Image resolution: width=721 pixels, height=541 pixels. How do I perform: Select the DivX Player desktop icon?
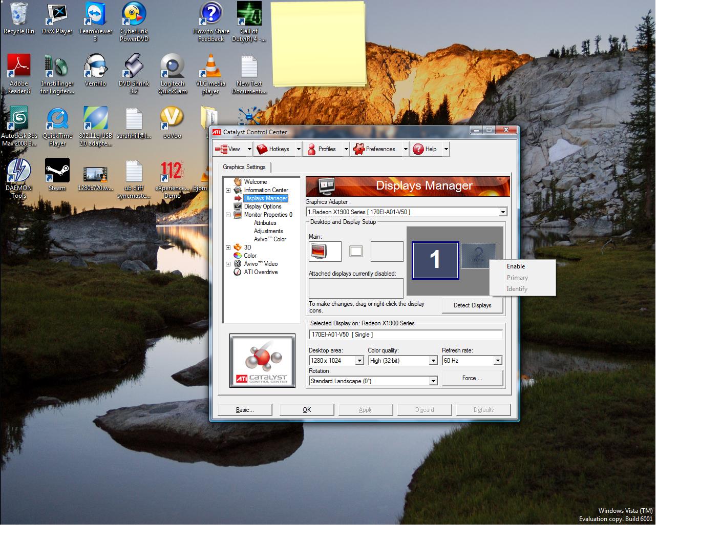pos(57,18)
